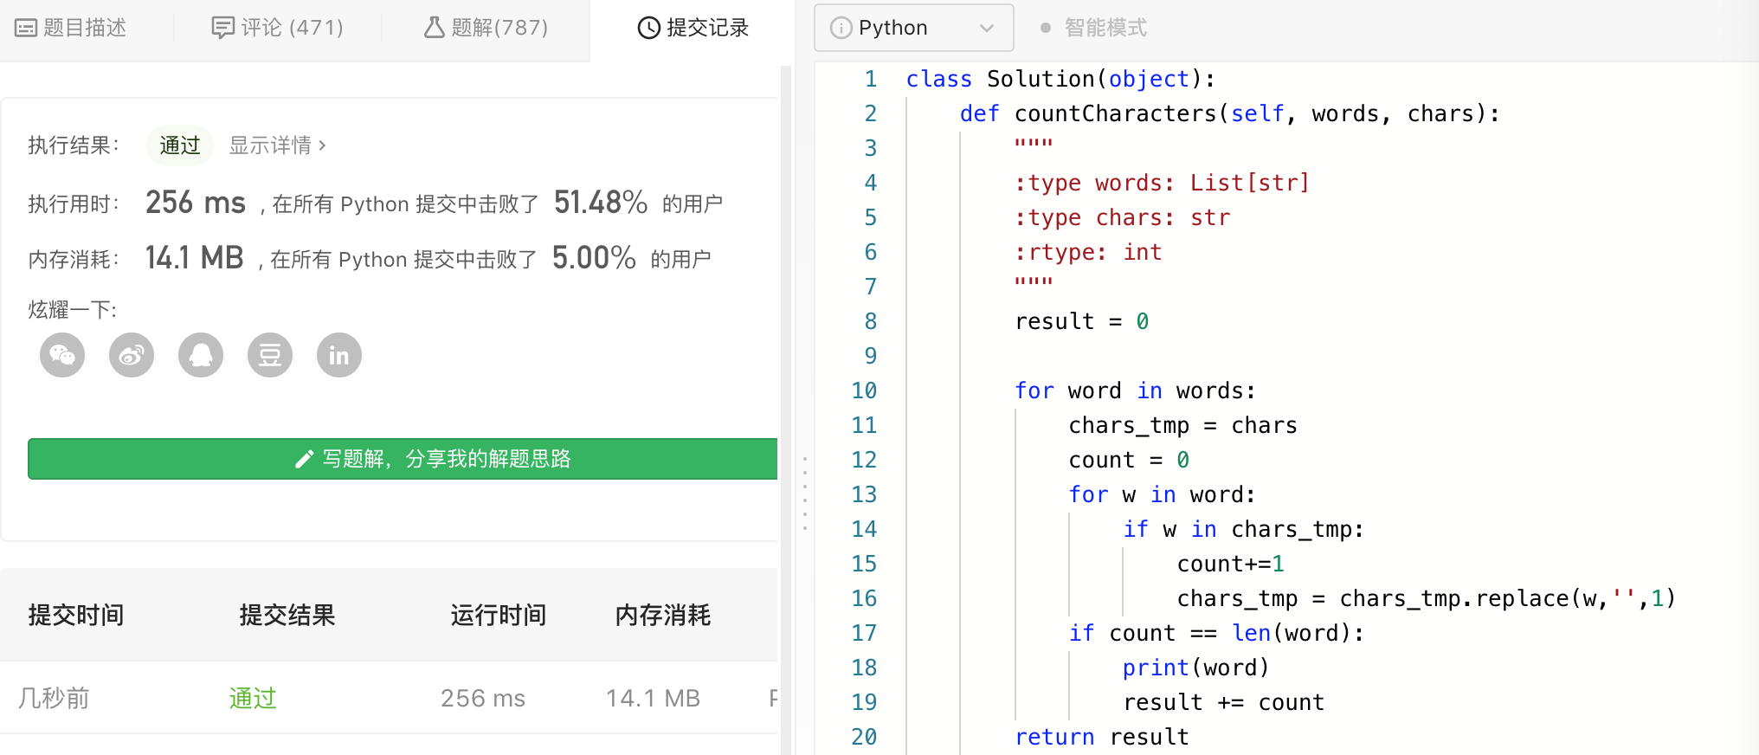Toggle the 智能模式 smart mode
This screenshot has width=1759, height=755.
coord(1093,28)
